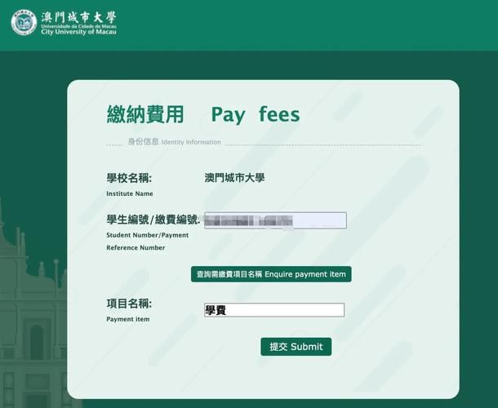
Task: Click the 提交 Submit button
Action: pos(296,347)
